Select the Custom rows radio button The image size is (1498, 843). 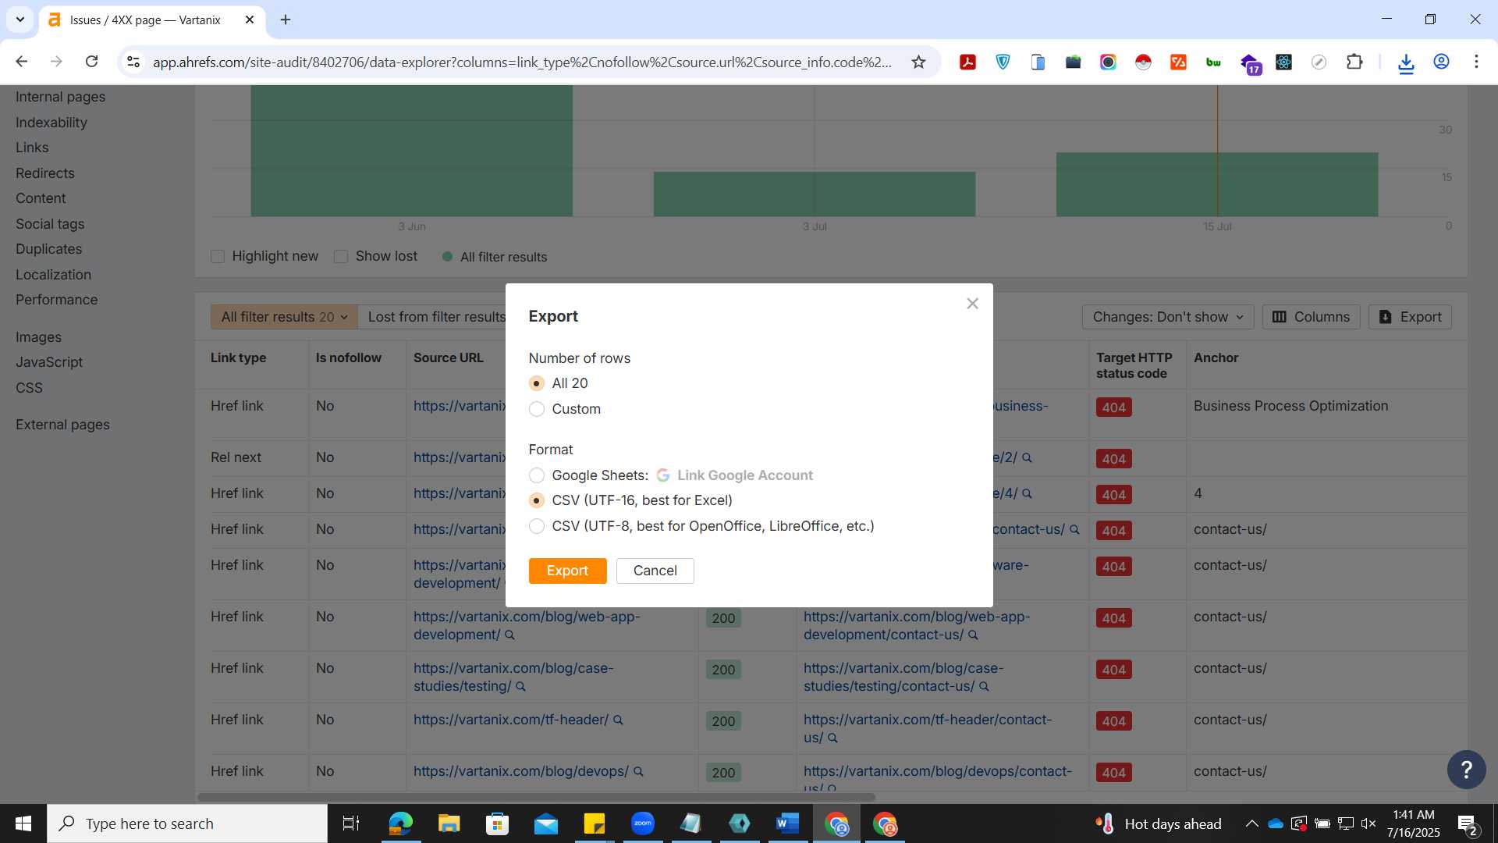(x=537, y=409)
